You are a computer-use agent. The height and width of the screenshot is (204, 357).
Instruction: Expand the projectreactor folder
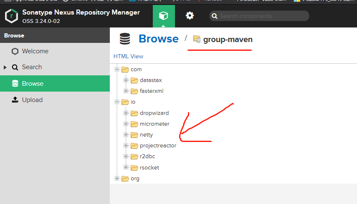(x=126, y=145)
